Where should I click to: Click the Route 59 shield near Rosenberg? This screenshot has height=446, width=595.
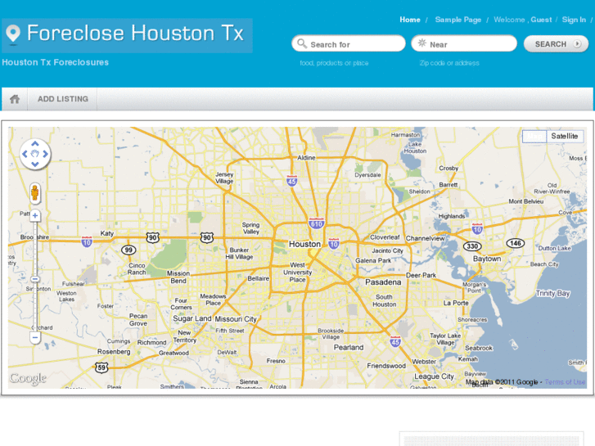tap(101, 367)
